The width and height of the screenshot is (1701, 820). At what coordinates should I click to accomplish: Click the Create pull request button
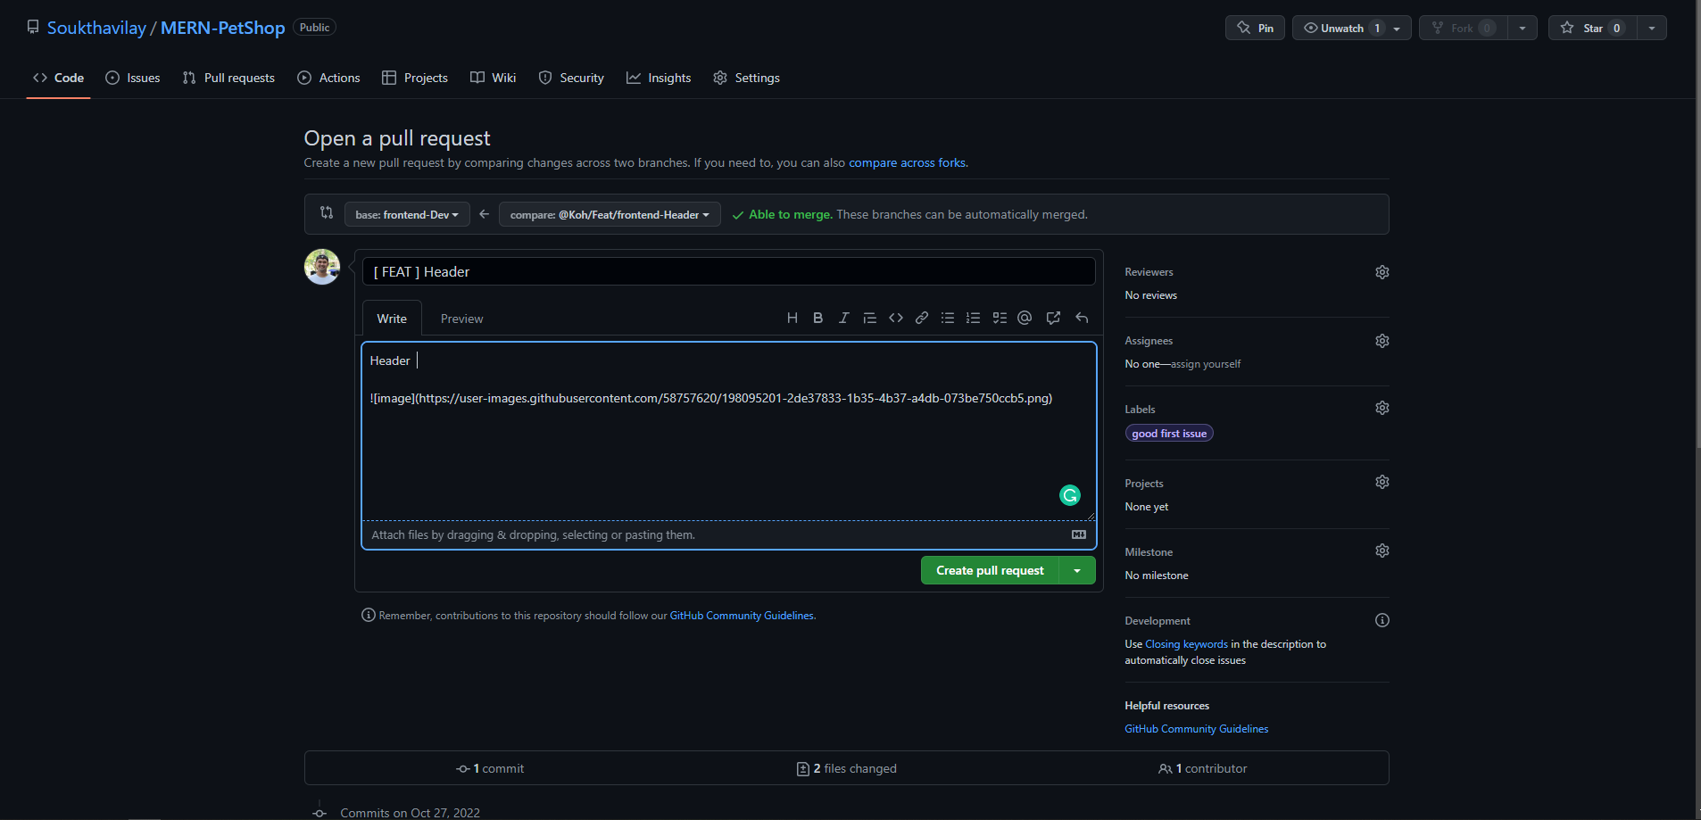(989, 570)
